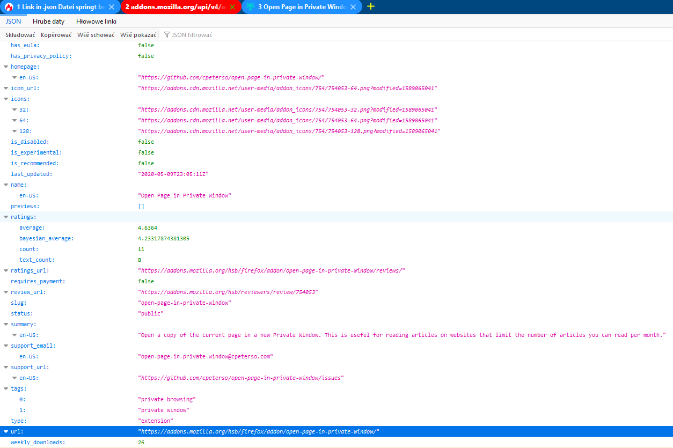This screenshot has width=673, height=448.
Task: Select the 'is_experimental' row
Action: point(336,152)
